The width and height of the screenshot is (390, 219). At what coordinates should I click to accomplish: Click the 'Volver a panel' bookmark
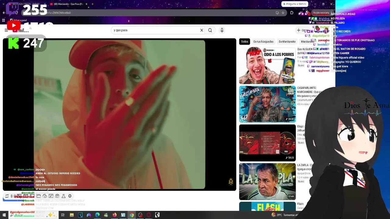pos(18,20)
